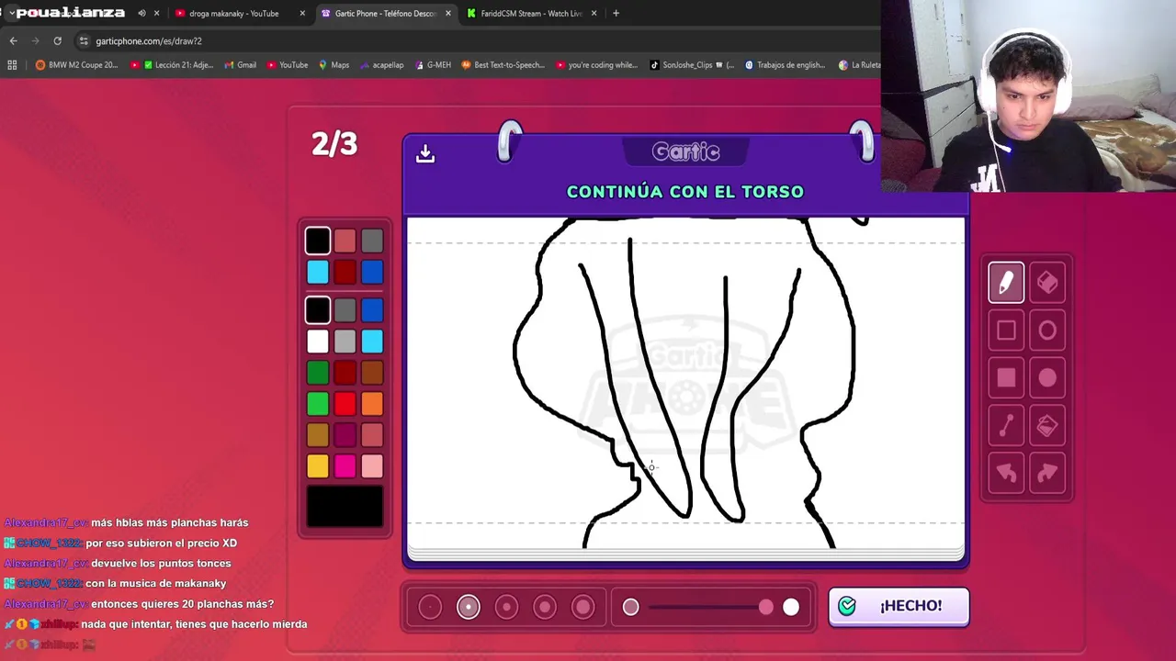The width and height of the screenshot is (1176, 661).
Task: Pick the yellow color swatch
Action: (318, 466)
